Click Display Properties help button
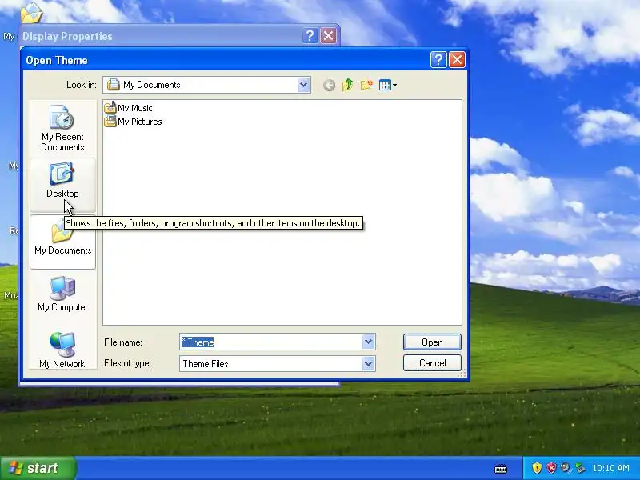This screenshot has width=640, height=480. (310, 36)
